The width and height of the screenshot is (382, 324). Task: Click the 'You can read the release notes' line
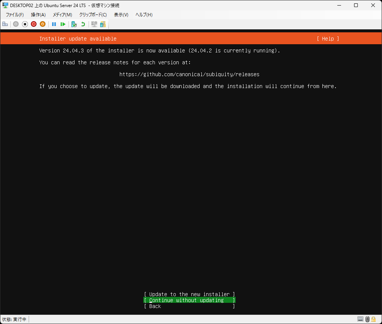[115, 62]
